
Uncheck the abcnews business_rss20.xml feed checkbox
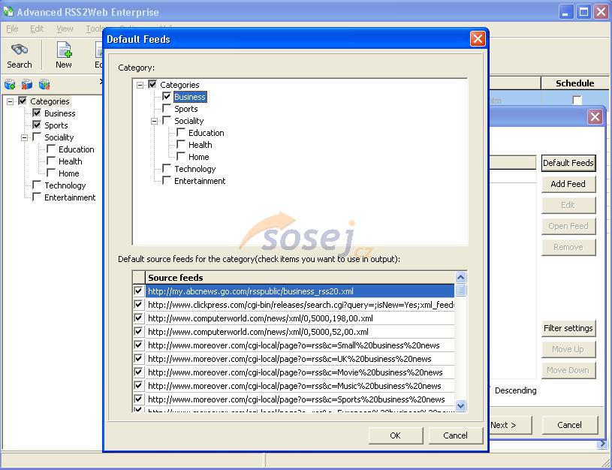[138, 291]
